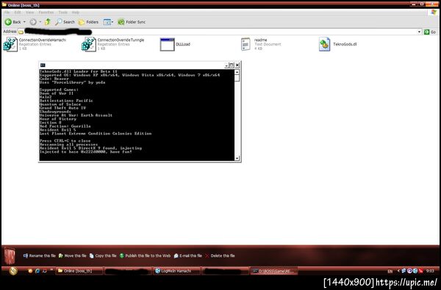Select the ConnectionOverrideHamachi registry file
This screenshot has width=441, height=290.
tap(35, 44)
